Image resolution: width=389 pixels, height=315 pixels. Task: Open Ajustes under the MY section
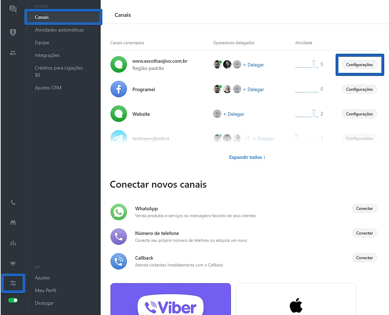pos(42,278)
